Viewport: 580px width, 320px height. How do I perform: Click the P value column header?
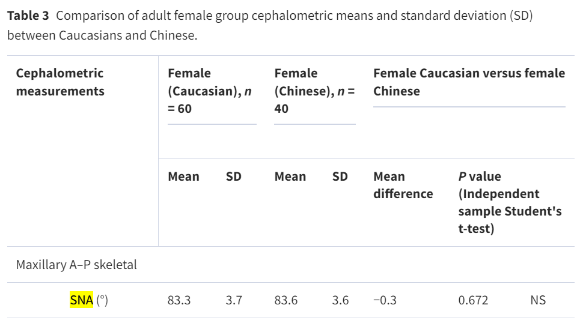coord(510,202)
